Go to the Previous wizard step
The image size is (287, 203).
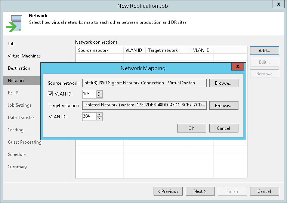pyautogui.click(x=168, y=191)
